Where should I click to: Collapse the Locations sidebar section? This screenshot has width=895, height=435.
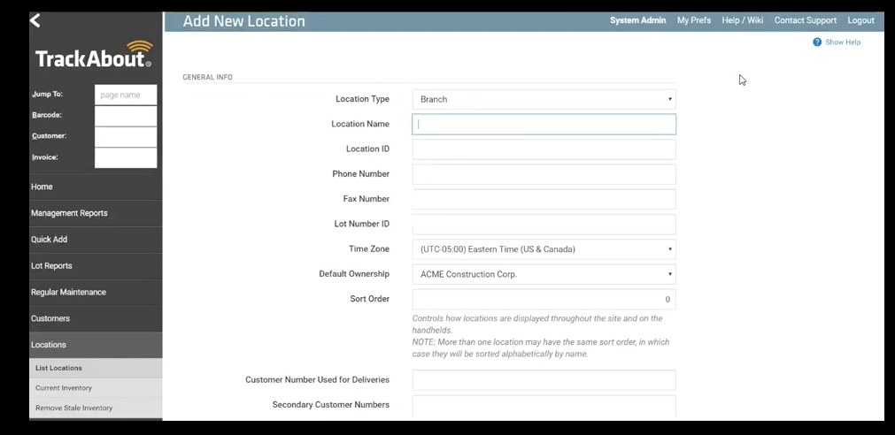pos(96,345)
